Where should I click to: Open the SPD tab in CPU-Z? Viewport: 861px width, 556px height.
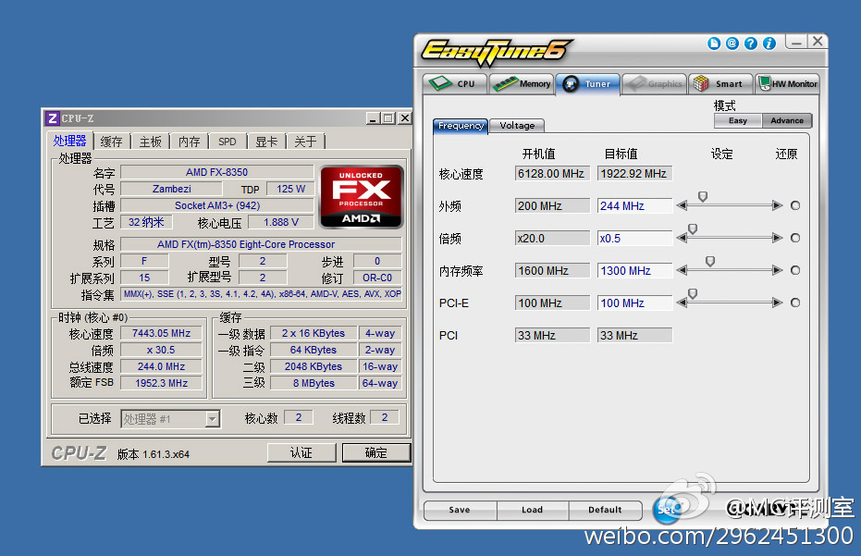pyautogui.click(x=228, y=142)
